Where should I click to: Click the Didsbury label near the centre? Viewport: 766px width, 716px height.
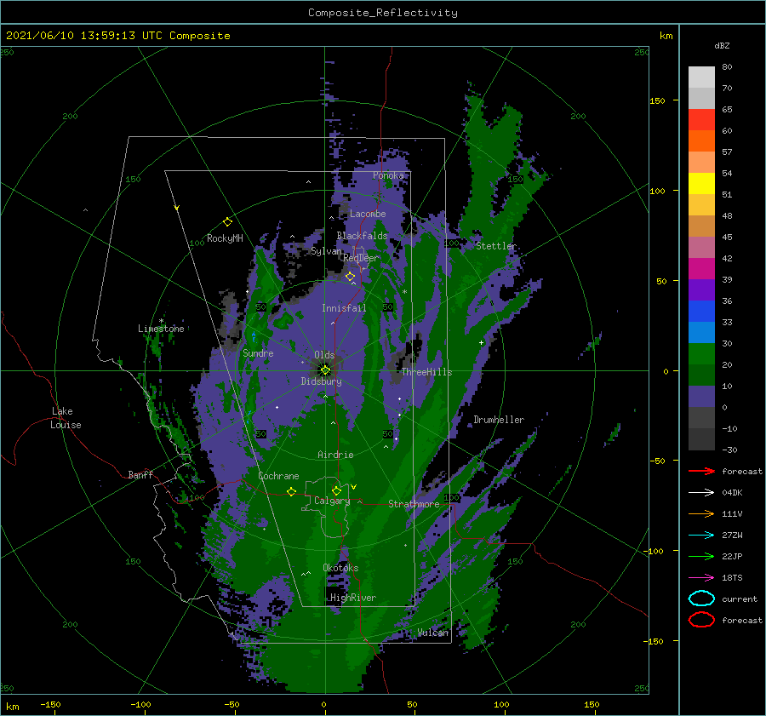(322, 381)
